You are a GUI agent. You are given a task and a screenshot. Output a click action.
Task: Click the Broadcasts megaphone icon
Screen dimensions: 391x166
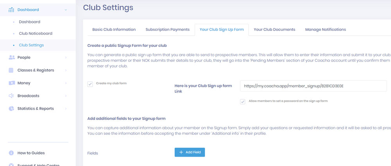click(x=11, y=96)
